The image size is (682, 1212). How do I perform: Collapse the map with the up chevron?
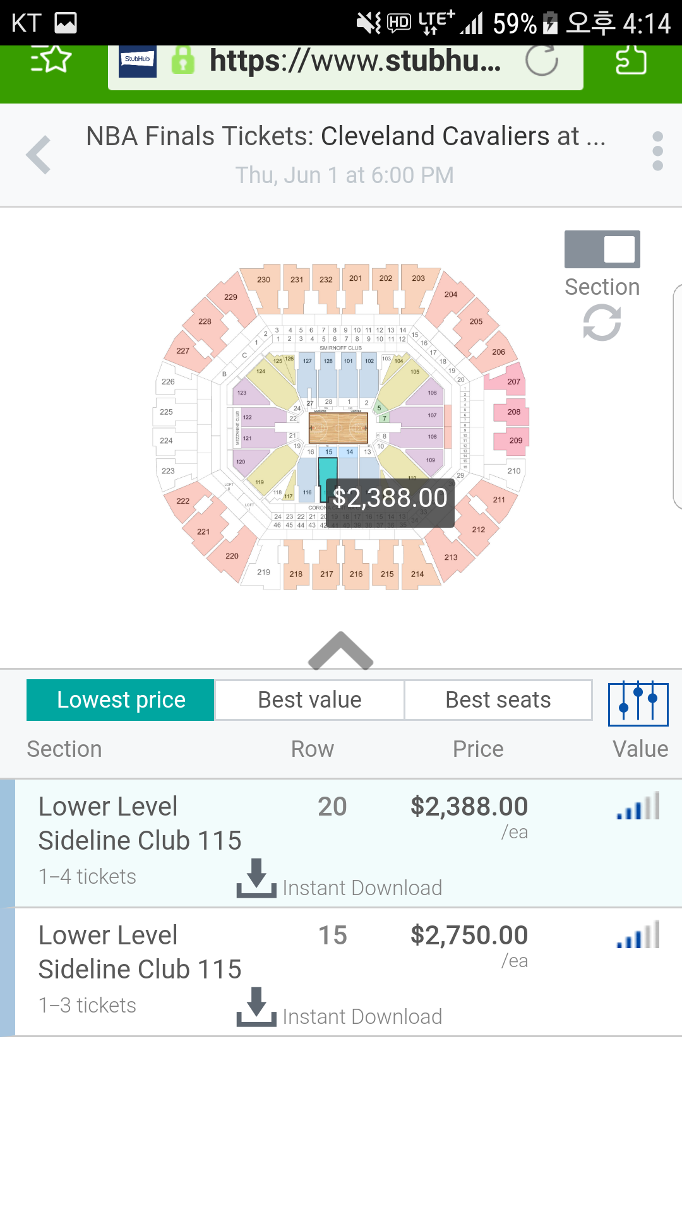(x=341, y=651)
